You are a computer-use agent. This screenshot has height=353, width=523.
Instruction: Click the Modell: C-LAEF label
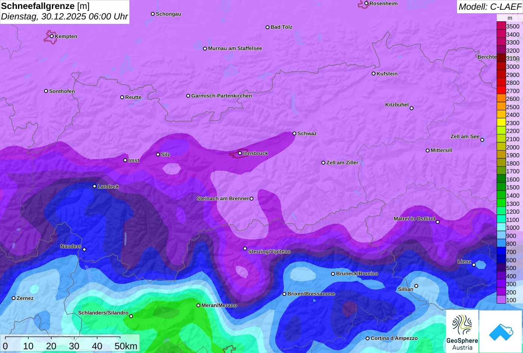(489, 7)
